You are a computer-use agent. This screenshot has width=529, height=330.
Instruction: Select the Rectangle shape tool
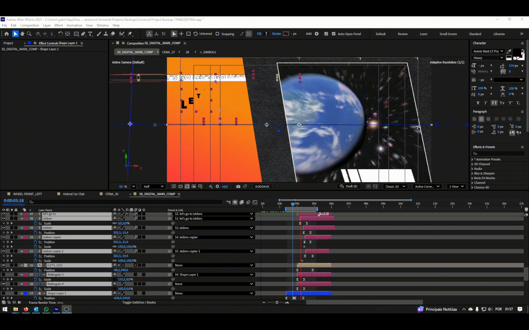[x=76, y=34]
